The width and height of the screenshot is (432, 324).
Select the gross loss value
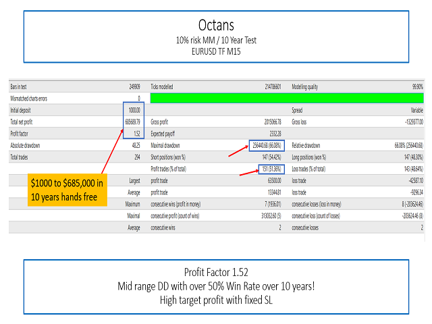[414, 122]
